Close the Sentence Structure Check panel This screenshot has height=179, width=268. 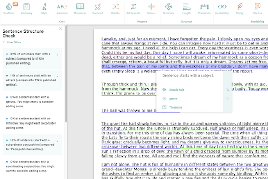60,29
